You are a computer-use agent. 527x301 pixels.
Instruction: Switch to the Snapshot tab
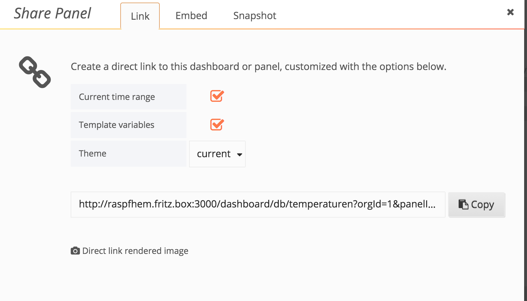point(255,16)
